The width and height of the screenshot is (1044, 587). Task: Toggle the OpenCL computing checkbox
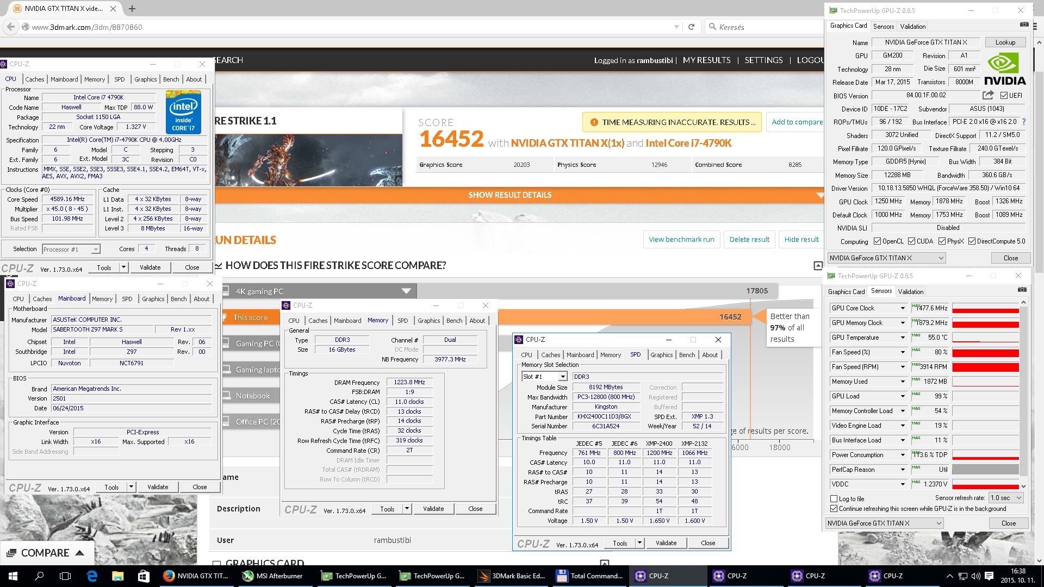click(877, 241)
